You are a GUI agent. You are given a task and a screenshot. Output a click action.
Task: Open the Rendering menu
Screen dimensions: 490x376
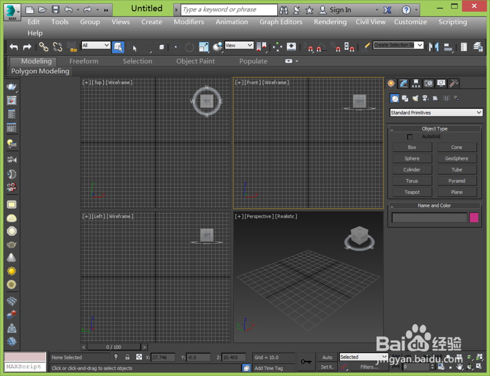coord(330,22)
